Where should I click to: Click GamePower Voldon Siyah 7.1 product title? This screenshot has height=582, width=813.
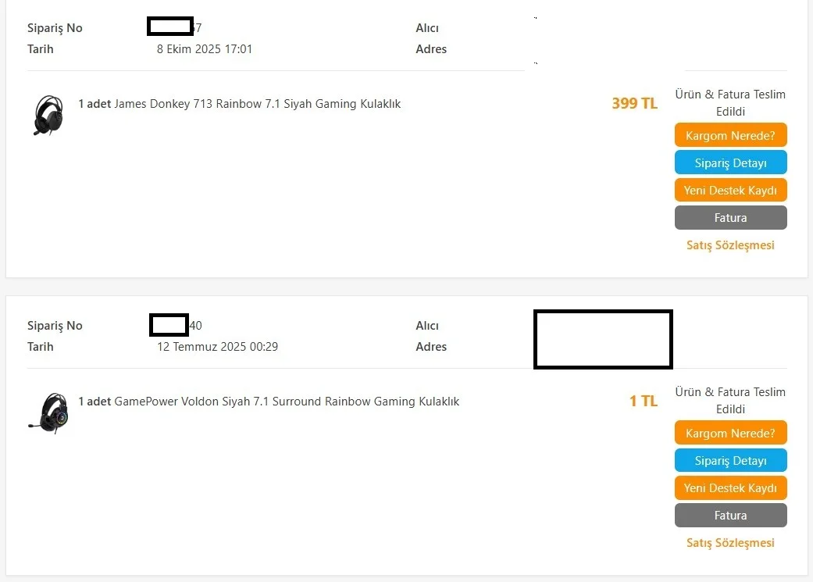pyautogui.click(x=287, y=402)
